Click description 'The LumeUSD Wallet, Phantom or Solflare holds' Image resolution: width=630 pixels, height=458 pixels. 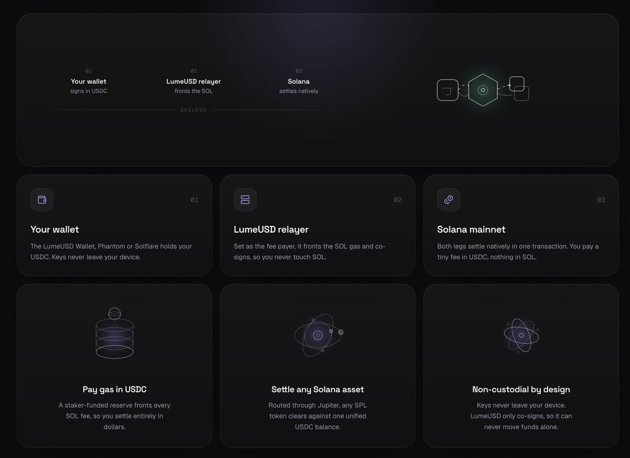coord(111,252)
